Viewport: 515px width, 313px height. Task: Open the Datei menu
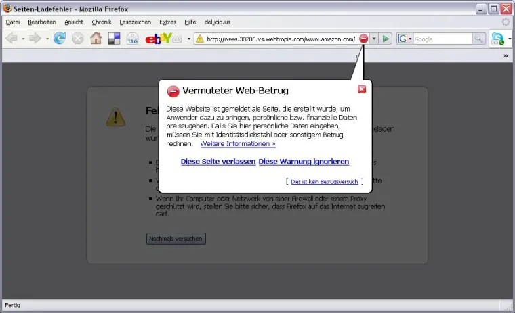coord(13,22)
